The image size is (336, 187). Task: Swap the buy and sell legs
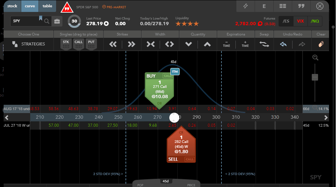click(264, 44)
